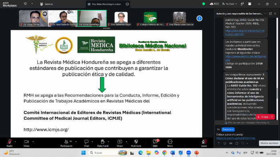
Task: Click the REC recording indicator
Action: [x=214, y=4]
